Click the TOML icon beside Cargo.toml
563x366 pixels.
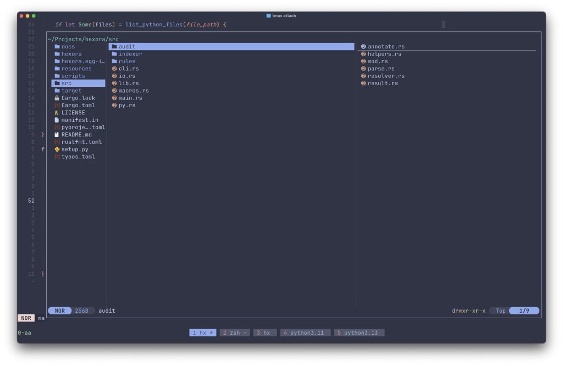[57, 106]
